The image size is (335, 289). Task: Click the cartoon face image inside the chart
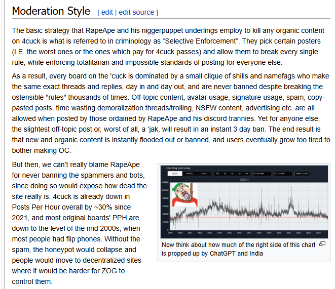[185, 194]
